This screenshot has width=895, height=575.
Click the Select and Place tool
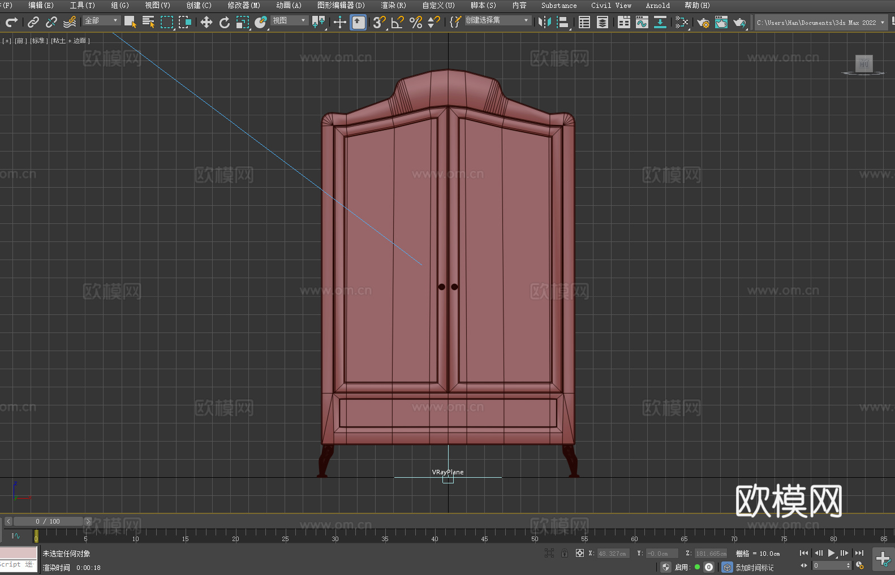(x=261, y=22)
